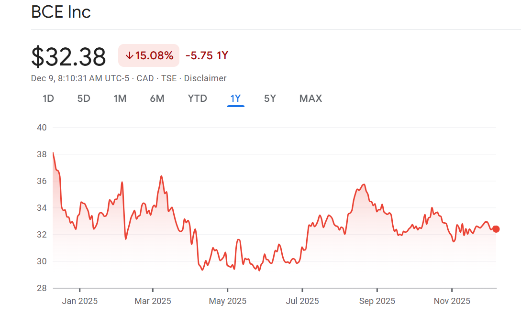521x314 pixels.
Task: Click the BCE Inc heading
Action: tap(61, 12)
